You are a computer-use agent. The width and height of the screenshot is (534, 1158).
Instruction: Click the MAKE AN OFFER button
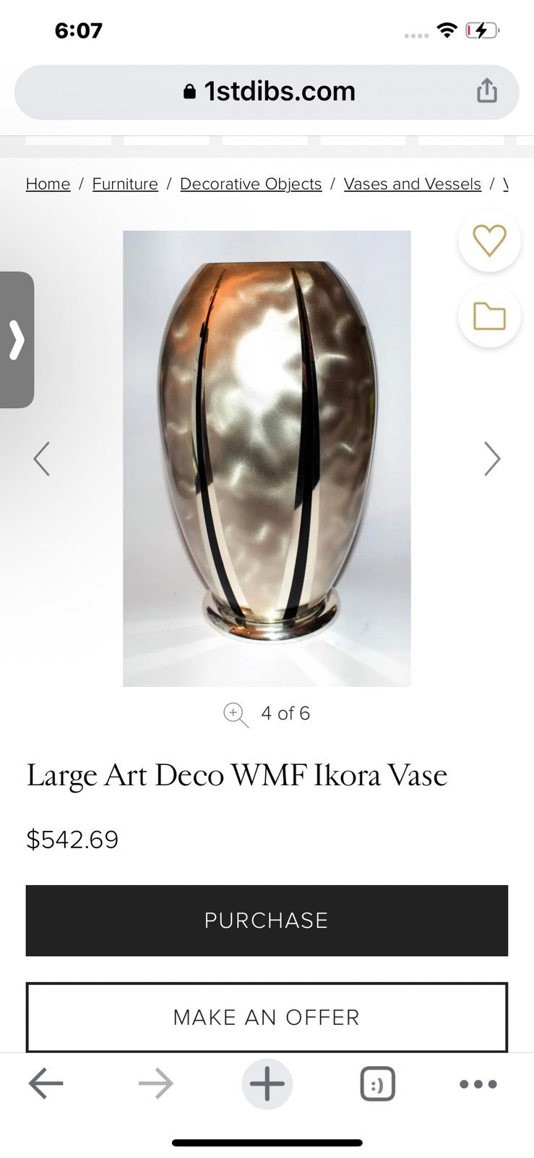click(267, 1017)
